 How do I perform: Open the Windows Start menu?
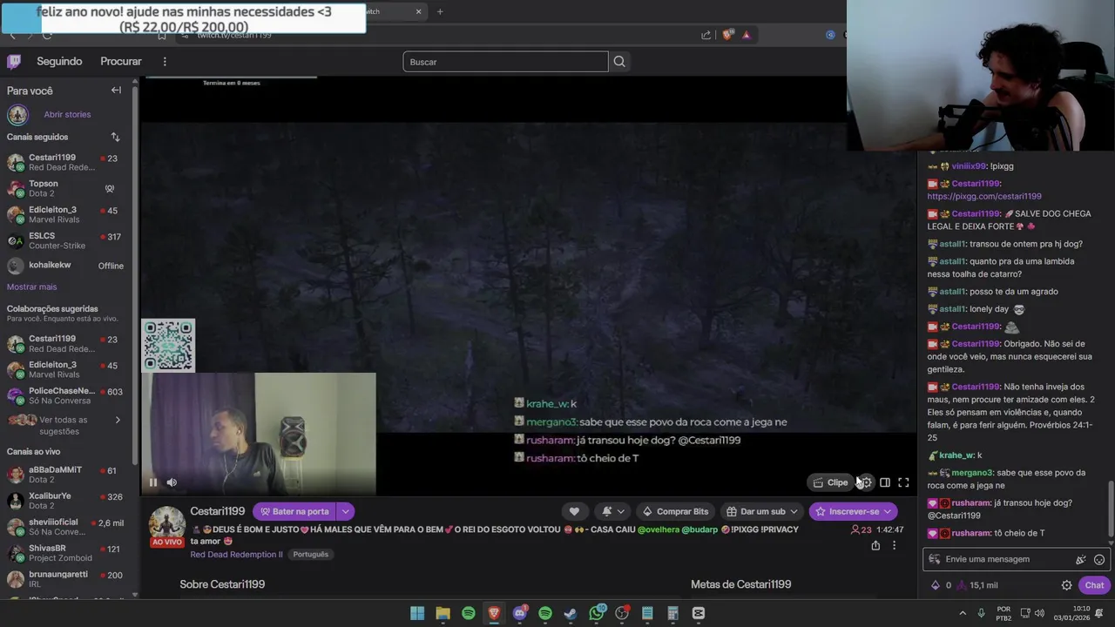pos(417,613)
